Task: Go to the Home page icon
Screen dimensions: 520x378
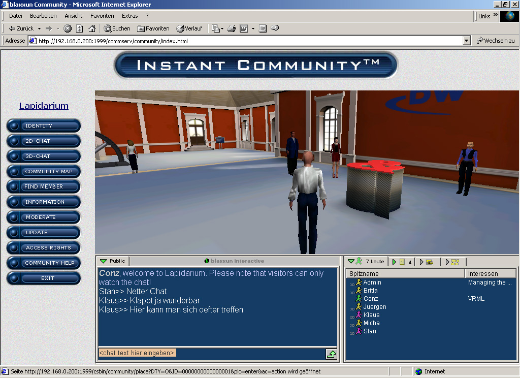Action: coord(92,28)
